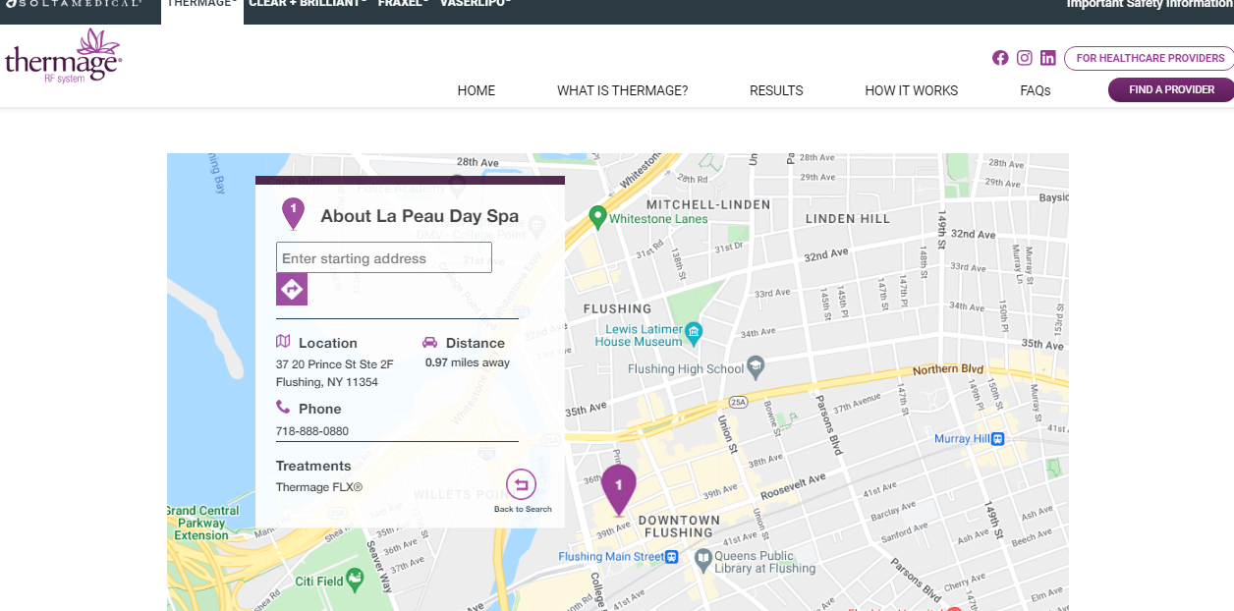This screenshot has height=611, width=1234.
Task: Click the Thermage RF system logo
Action: [63, 56]
